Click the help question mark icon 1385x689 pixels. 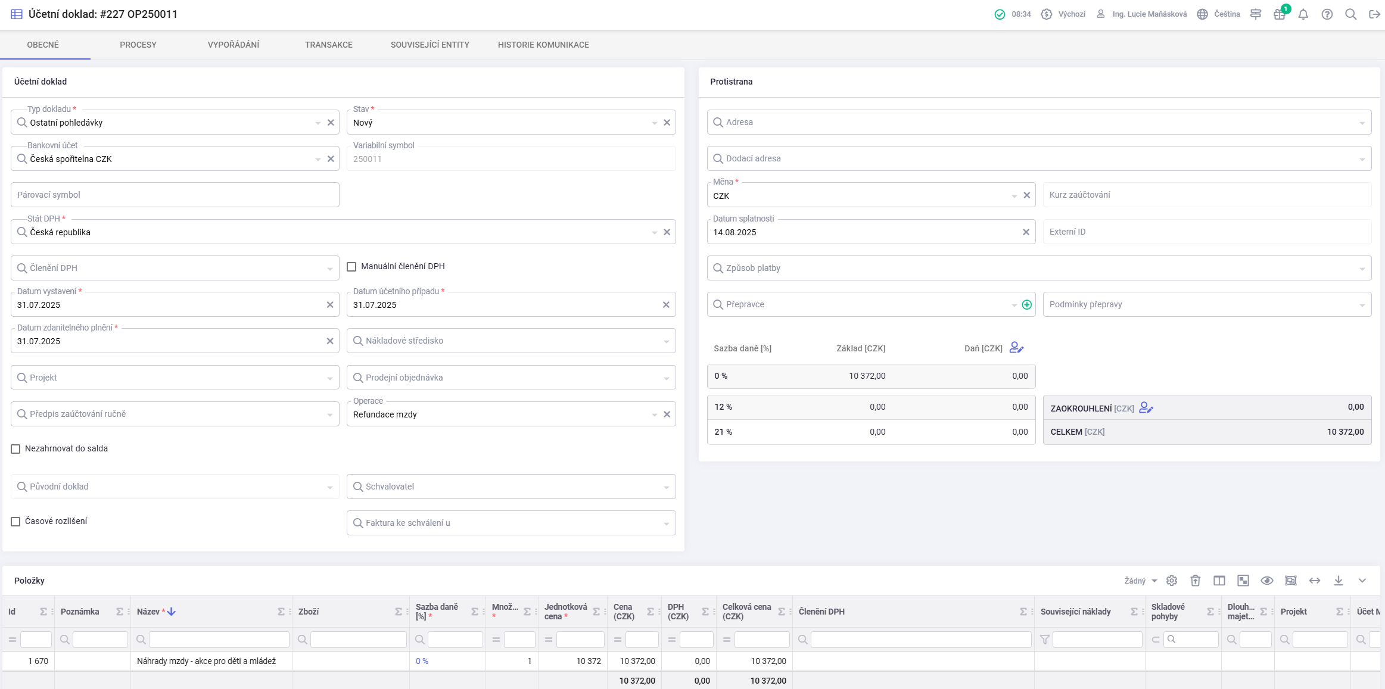coord(1327,14)
